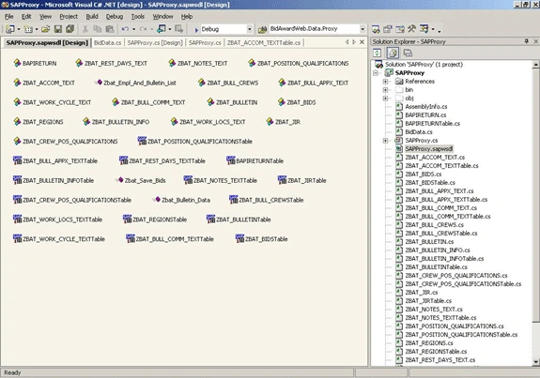
Task: Click the Toolbox hammer icon
Action: click(411, 29)
